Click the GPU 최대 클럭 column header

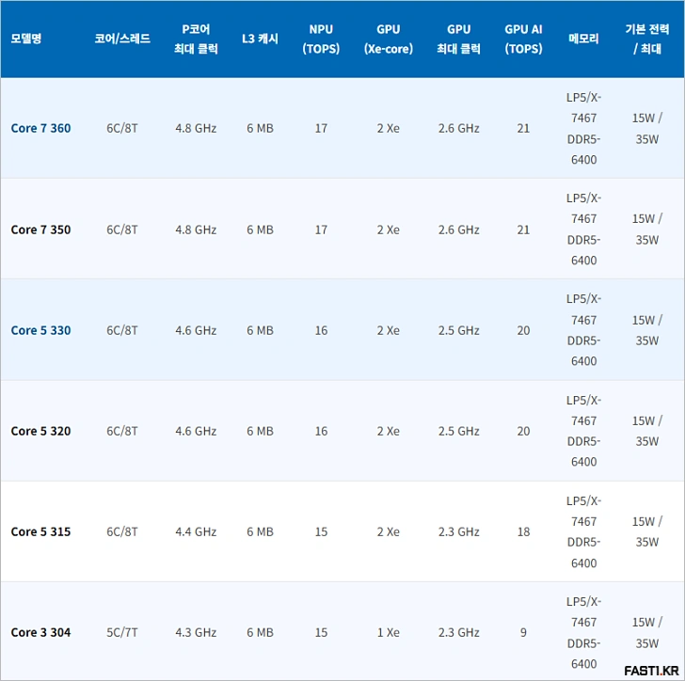tap(459, 39)
